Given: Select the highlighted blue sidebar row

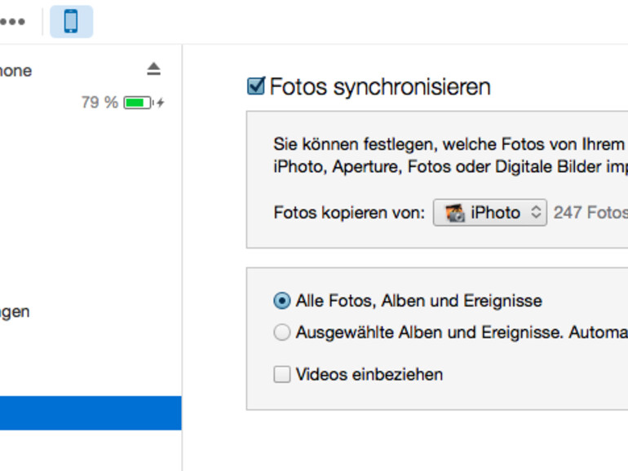Looking at the screenshot, I should click(x=91, y=413).
